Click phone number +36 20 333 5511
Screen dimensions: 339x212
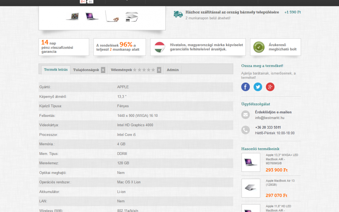(268, 128)
